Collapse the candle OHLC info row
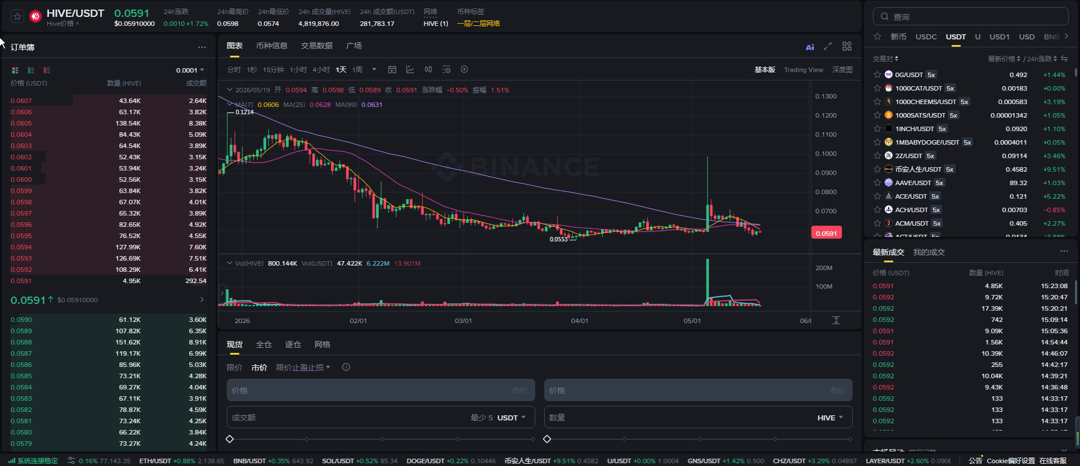 point(230,89)
